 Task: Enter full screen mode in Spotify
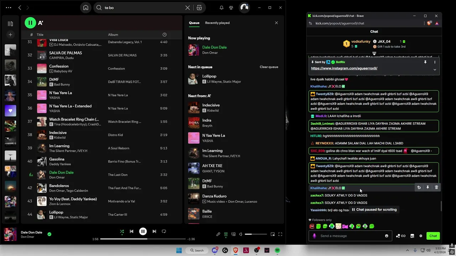point(280,234)
